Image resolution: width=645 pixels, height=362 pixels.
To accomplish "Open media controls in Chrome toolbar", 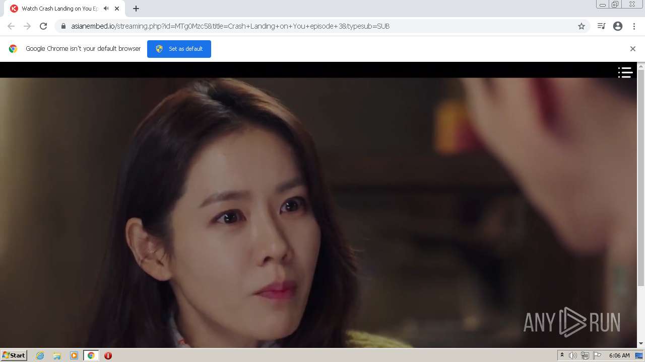I will (601, 26).
